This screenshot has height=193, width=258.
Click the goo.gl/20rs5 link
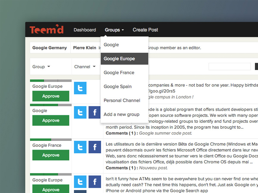pyautogui.click(x=162, y=91)
